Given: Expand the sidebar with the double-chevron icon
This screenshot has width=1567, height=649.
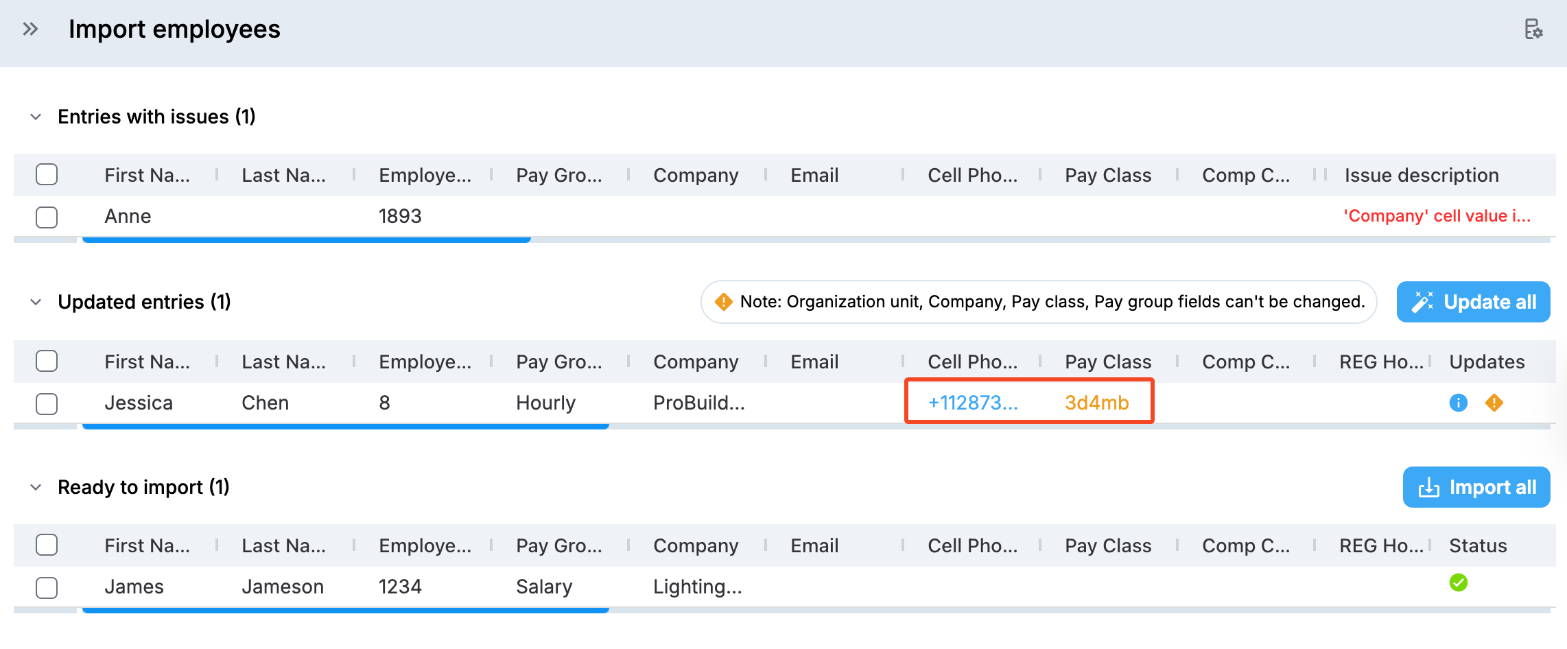Looking at the screenshot, I should 30,29.
